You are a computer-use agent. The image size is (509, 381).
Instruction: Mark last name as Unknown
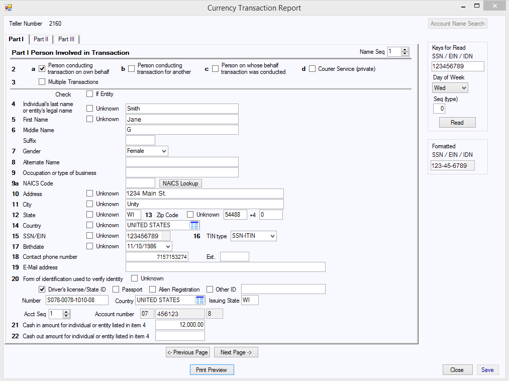tap(89, 109)
